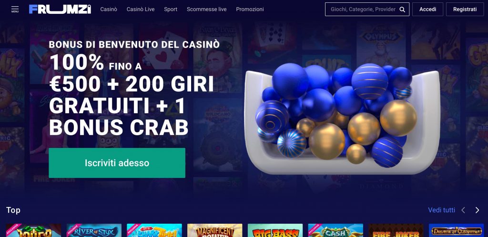Image resolution: width=488 pixels, height=237 pixels.
Task: Click the Frumzi logo
Action: (x=60, y=10)
